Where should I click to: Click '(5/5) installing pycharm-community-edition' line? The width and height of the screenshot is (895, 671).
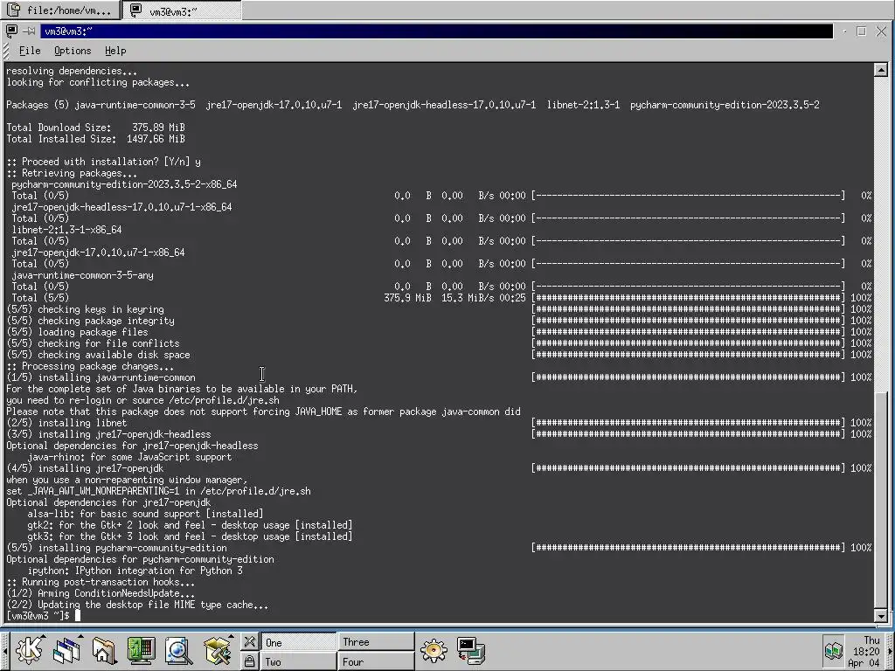pyautogui.click(x=116, y=548)
